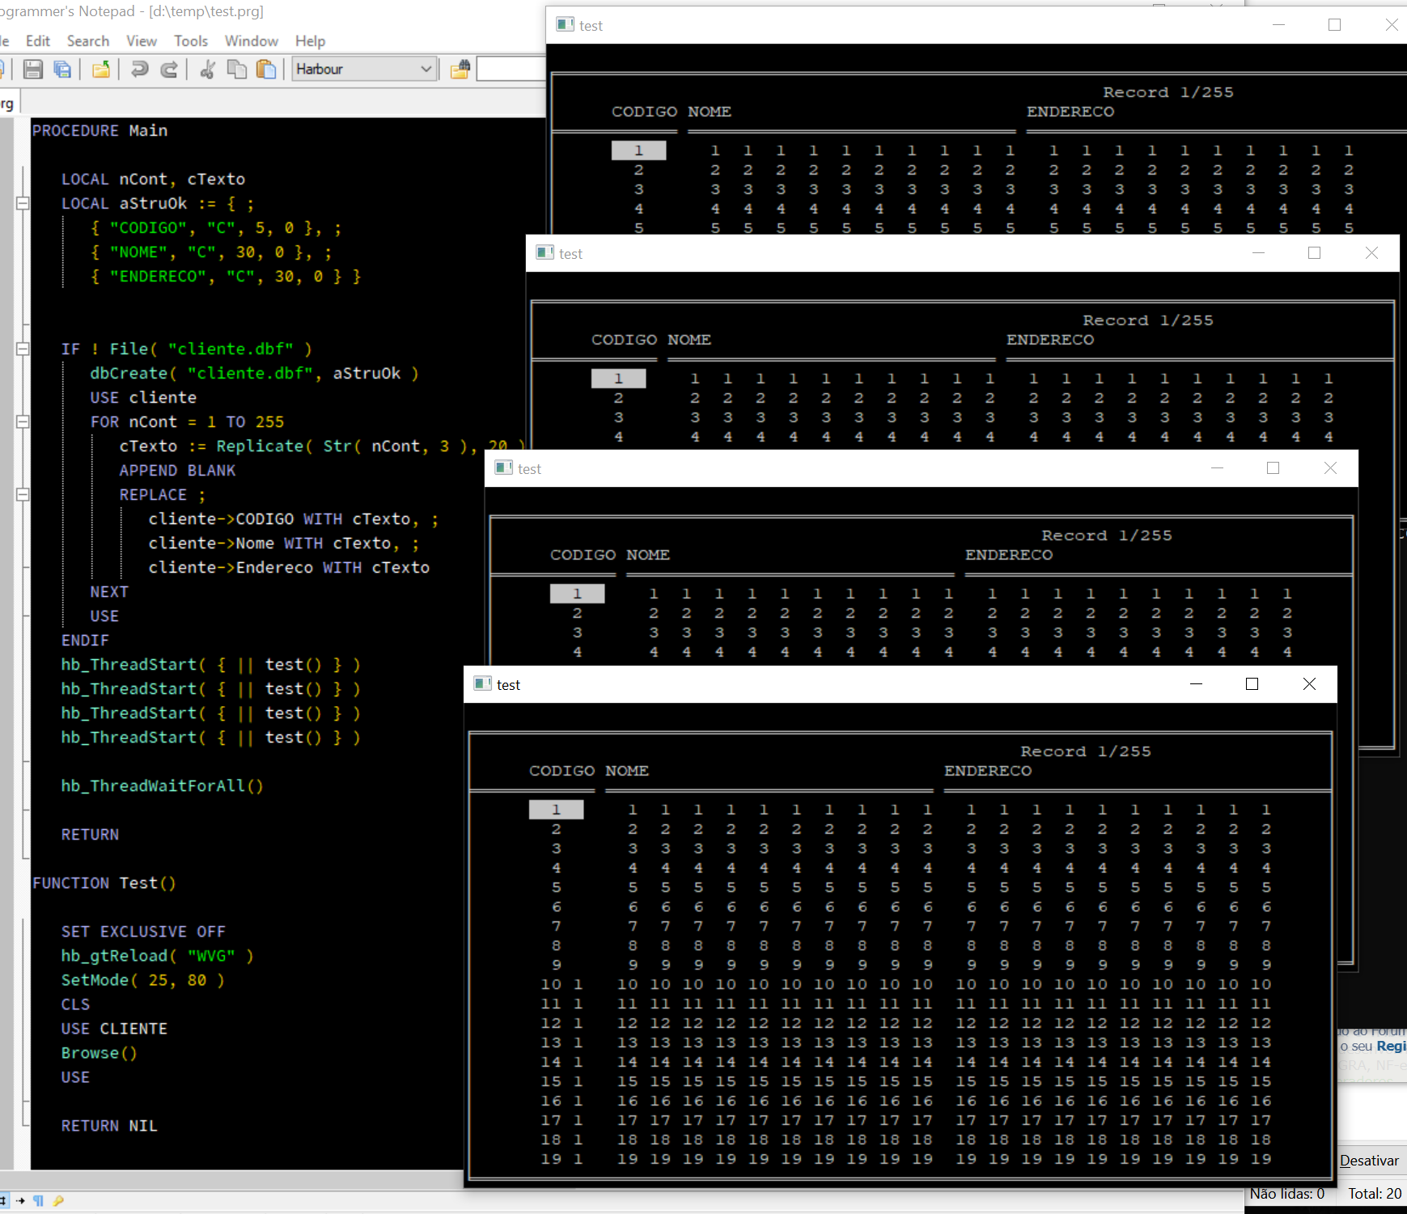The height and width of the screenshot is (1214, 1407).
Task: Maximize the front test window
Action: click(1252, 684)
